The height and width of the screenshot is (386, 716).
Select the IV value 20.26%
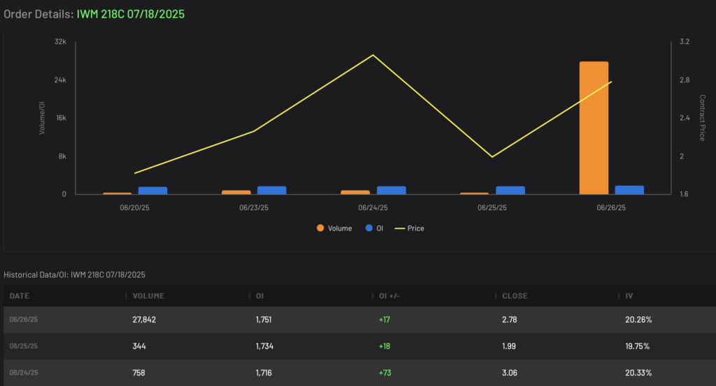tap(638, 320)
